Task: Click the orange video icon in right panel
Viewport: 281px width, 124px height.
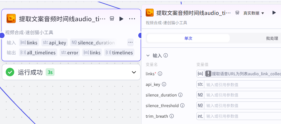Action: (150, 13)
